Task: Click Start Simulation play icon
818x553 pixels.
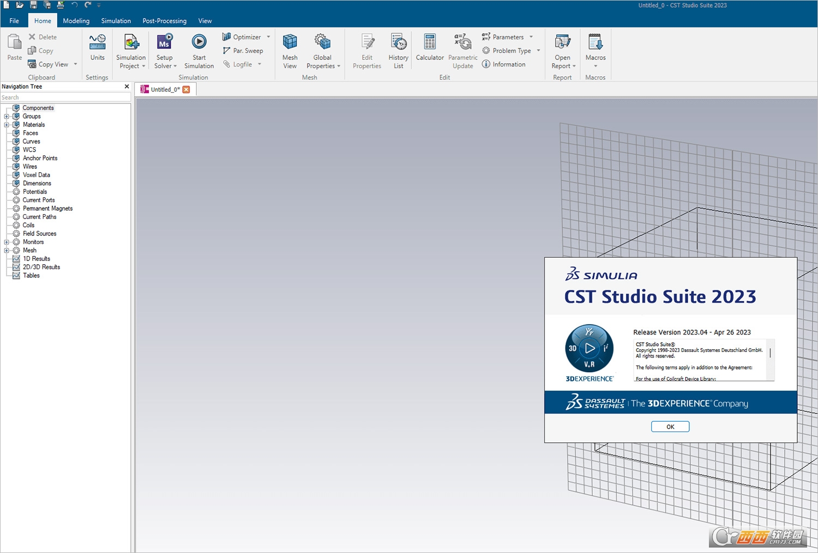Action: point(199,41)
